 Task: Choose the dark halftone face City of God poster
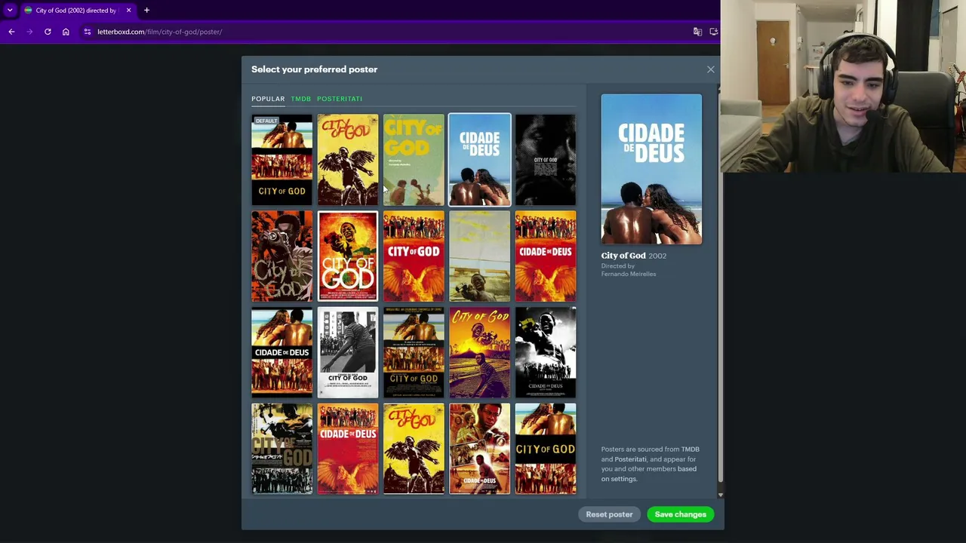click(x=545, y=160)
